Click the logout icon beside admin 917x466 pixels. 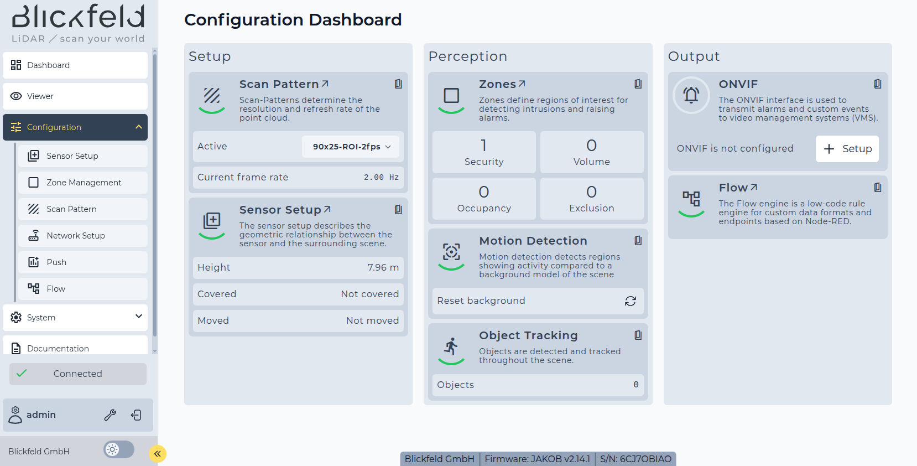[x=136, y=415]
